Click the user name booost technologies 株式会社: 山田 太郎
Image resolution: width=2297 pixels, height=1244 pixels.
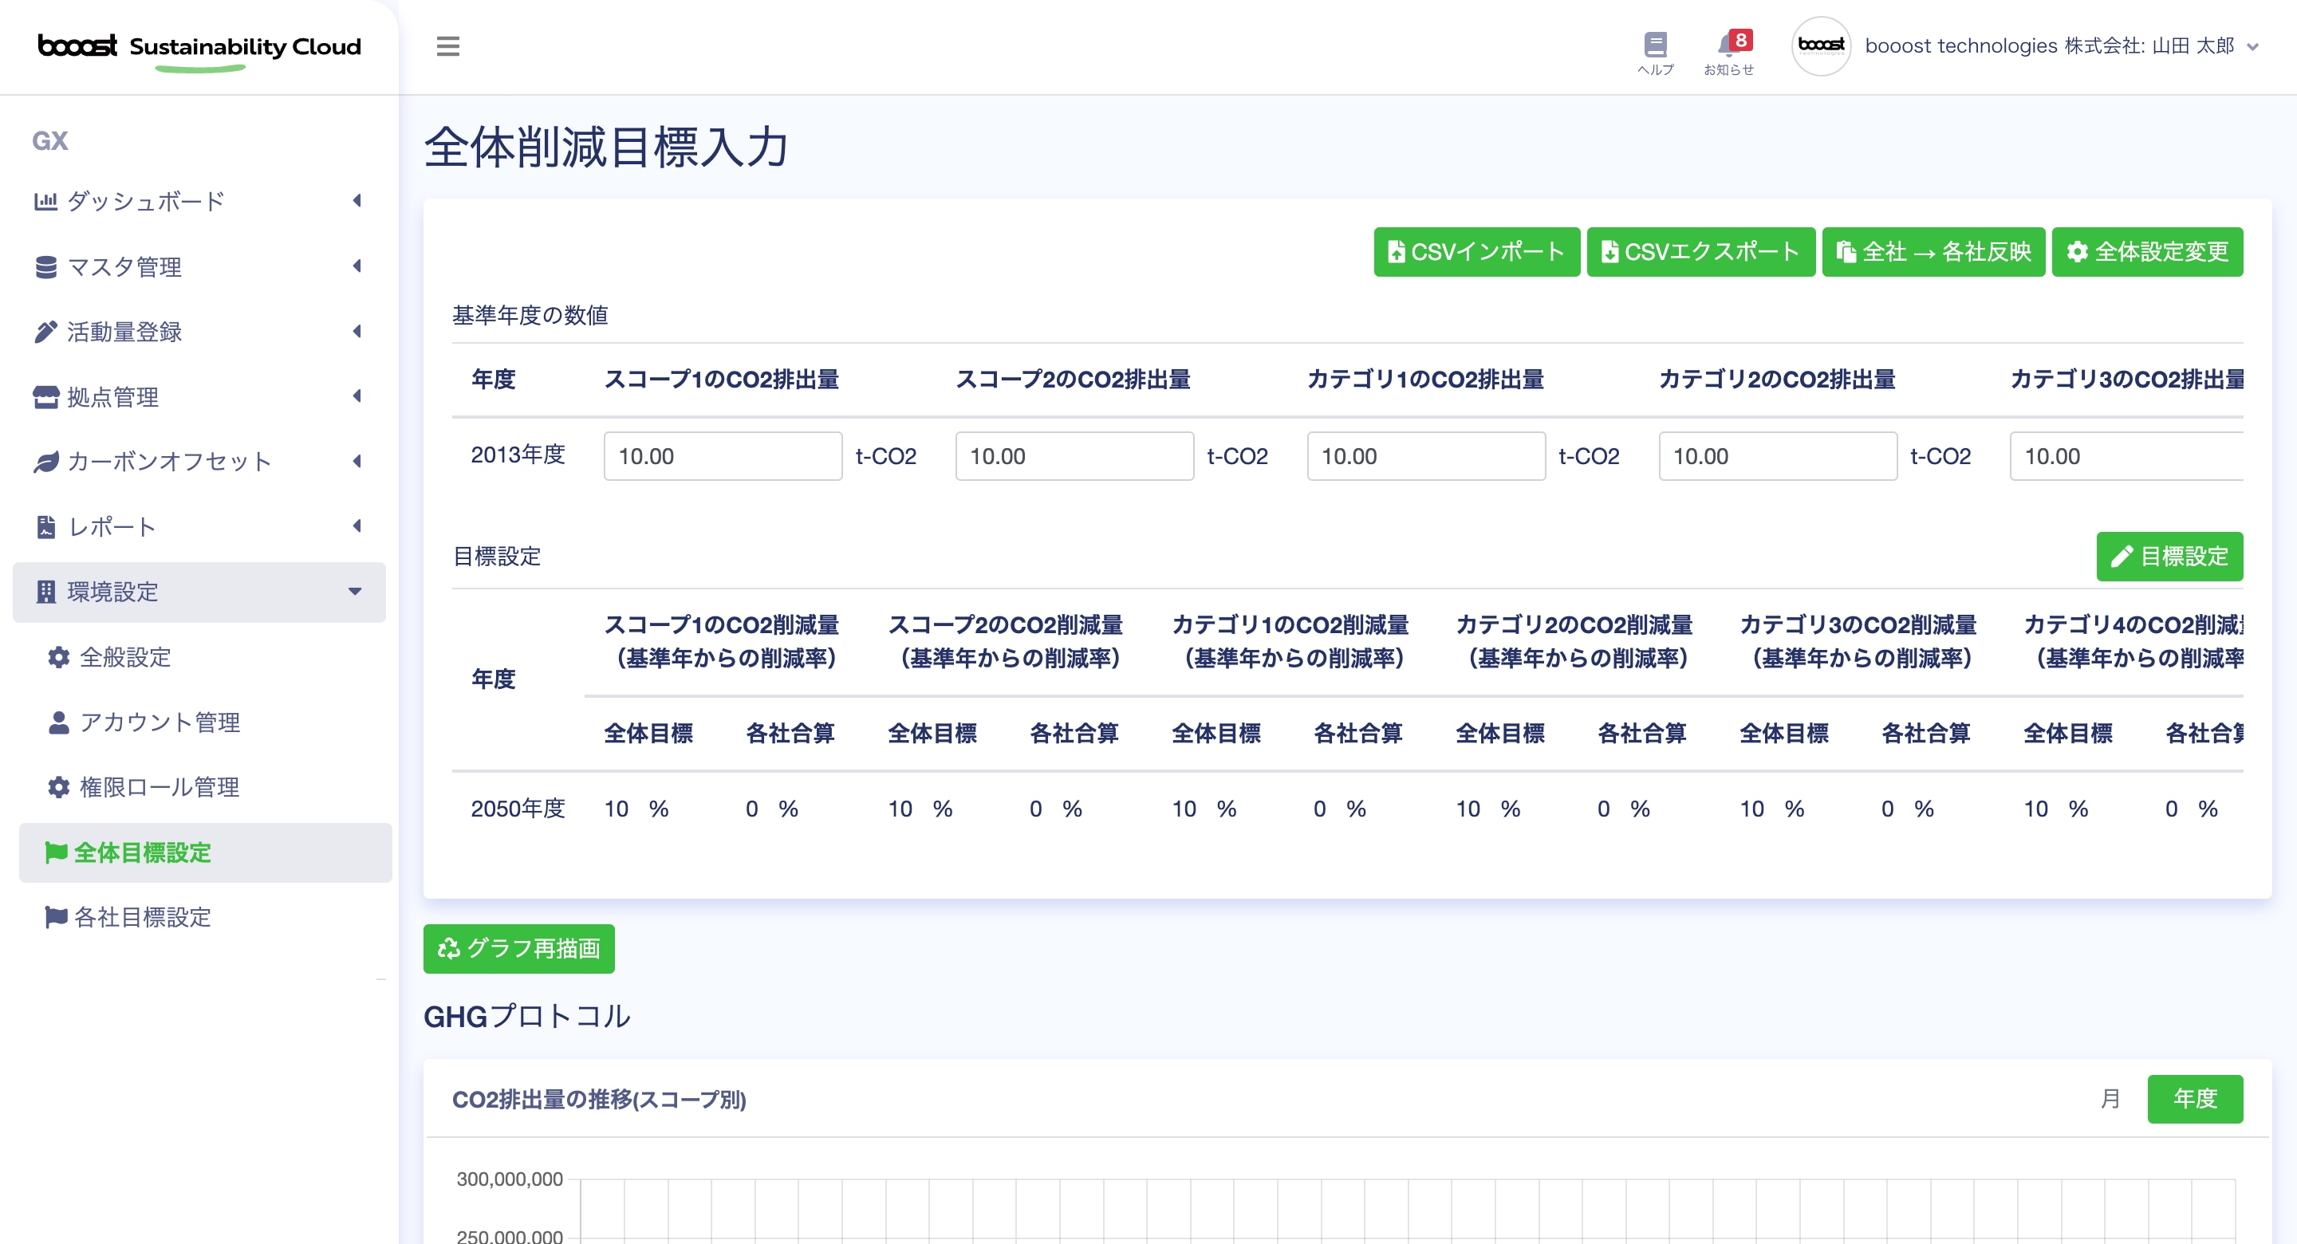coord(2049,46)
